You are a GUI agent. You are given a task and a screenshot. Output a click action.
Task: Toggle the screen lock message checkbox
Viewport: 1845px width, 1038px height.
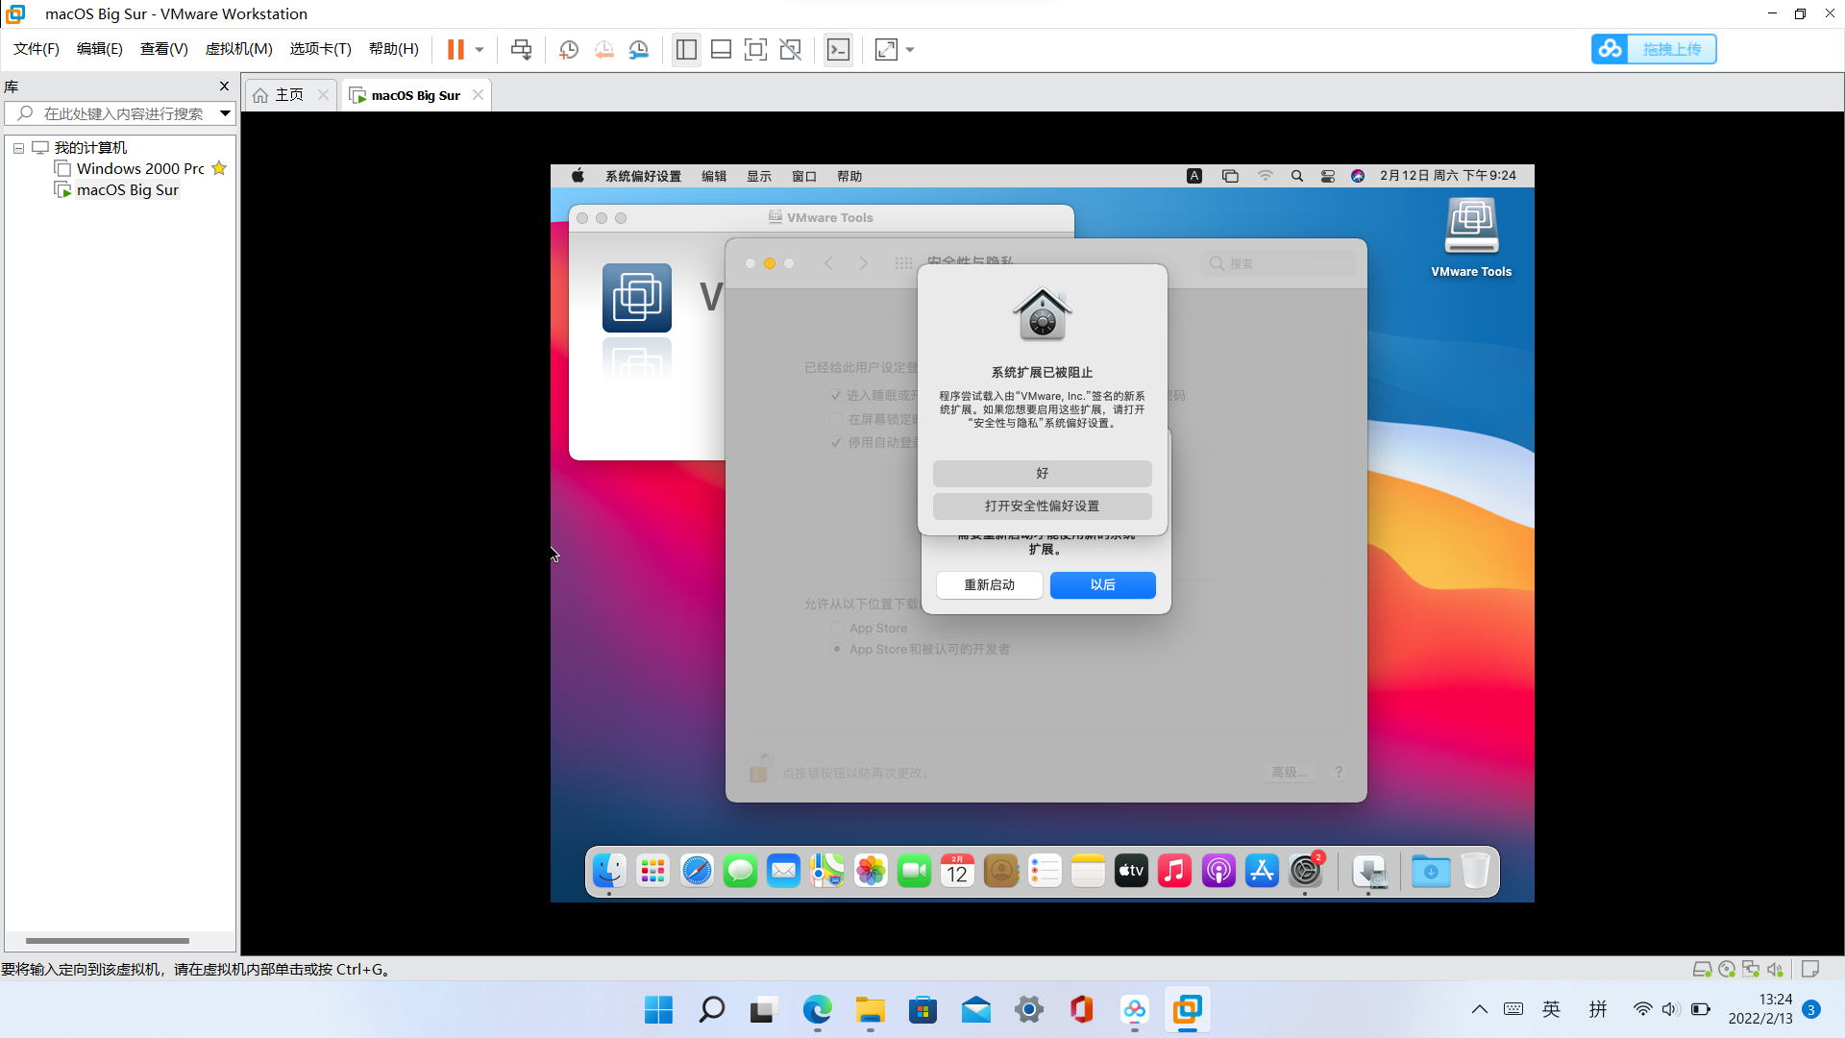(836, 419)
